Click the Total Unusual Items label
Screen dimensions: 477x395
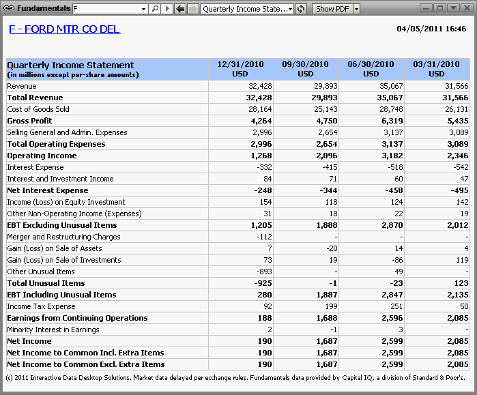click(x=46, y=283)
